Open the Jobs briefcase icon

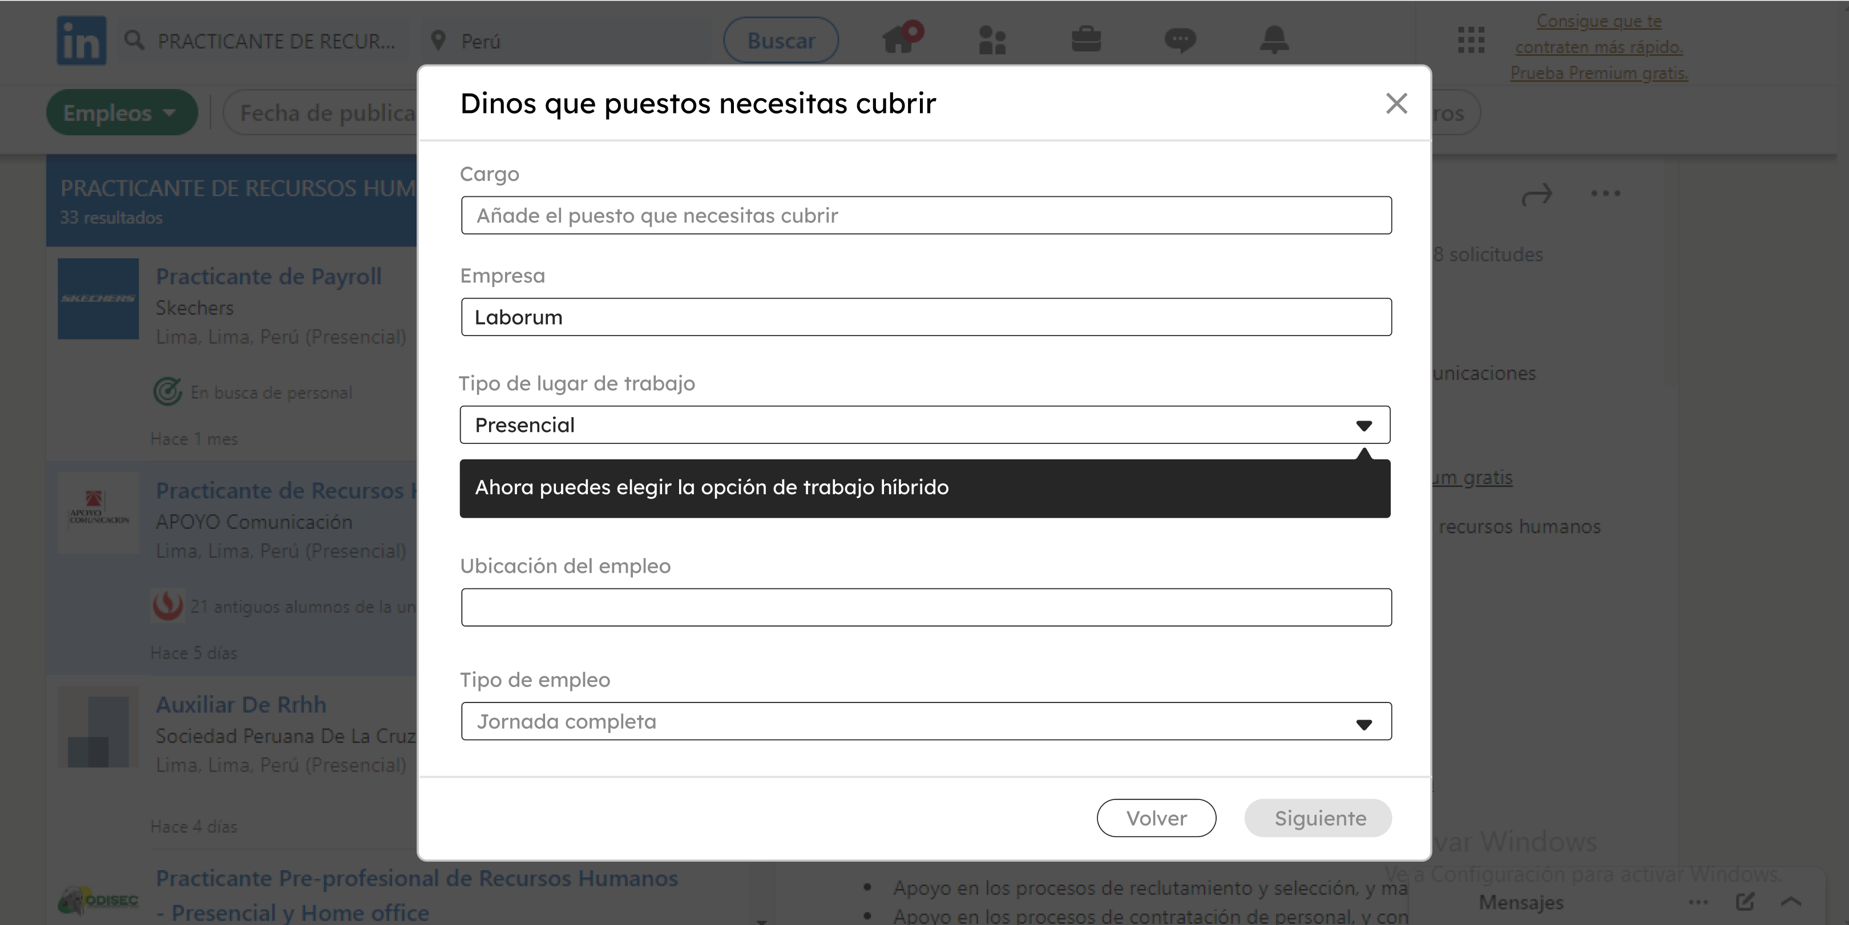point(1086,39)
